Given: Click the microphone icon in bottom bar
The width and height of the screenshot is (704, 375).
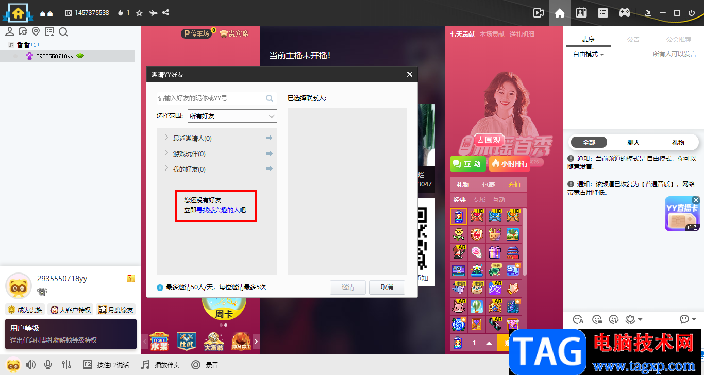Looking at the screenshot, I should (x=48, y=365).
